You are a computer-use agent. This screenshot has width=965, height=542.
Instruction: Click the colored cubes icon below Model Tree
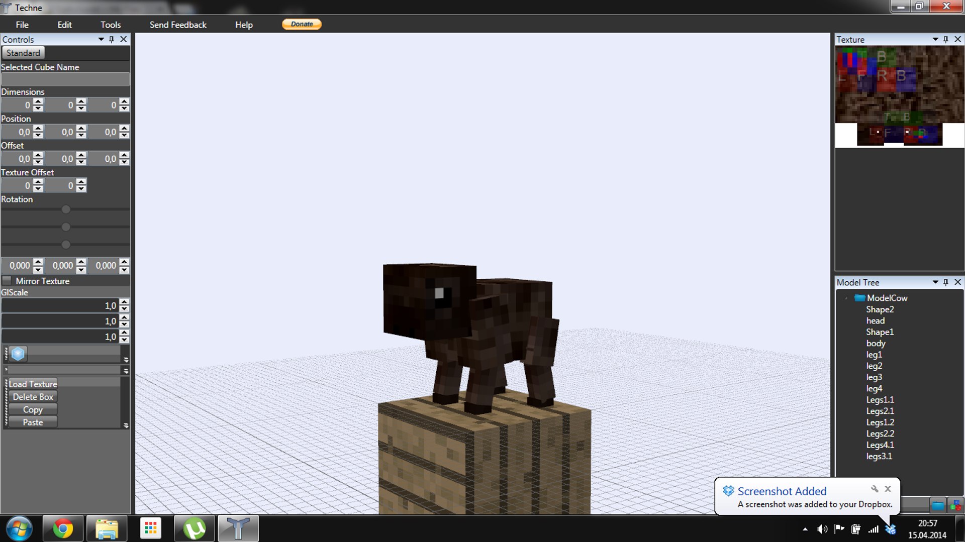coord(955,505)
